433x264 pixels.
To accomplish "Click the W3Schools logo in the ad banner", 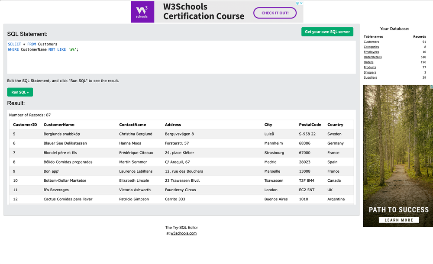I will (142, 12).
